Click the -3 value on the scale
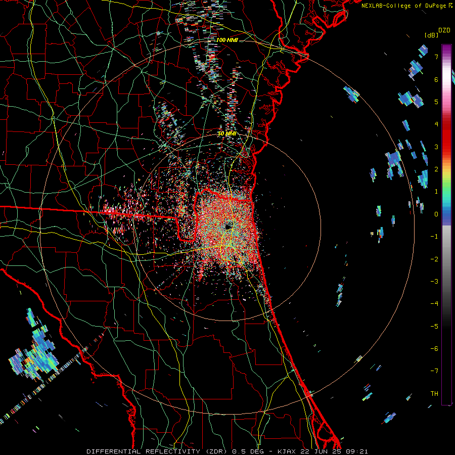 pyautogui.click(x=434, y=281)
